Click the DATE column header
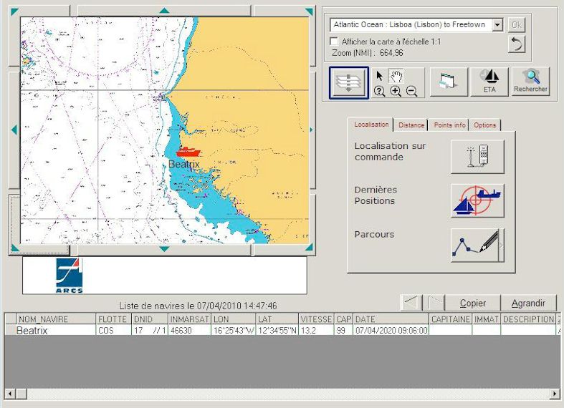Image resolution: width=564 pixels, height=408 pixels. 391,319
